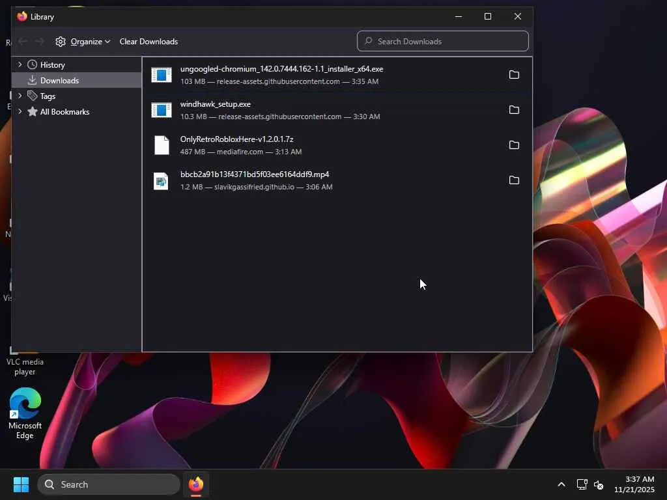Go forward with the Library forward arrow
667x500 pixels.
coord(40,41)
